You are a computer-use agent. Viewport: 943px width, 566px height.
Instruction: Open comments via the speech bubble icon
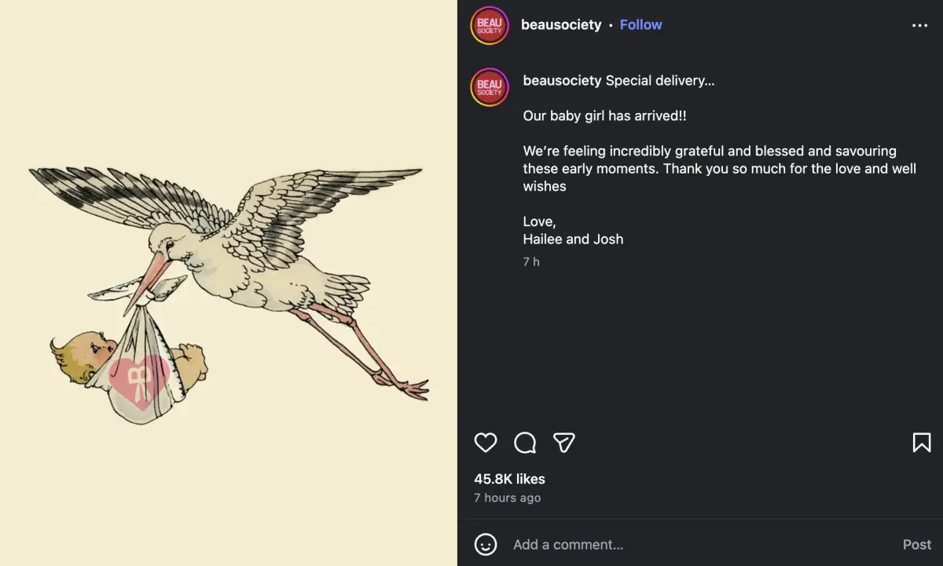point(525,443)
